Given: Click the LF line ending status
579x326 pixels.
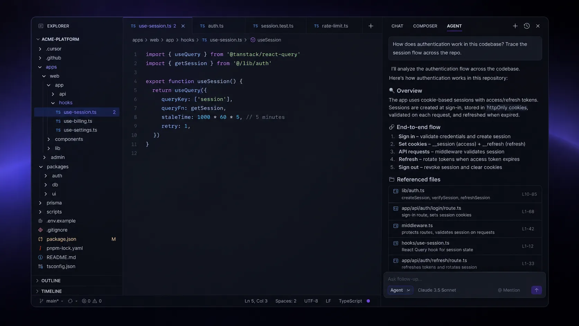Looking at the screenshot, I should (328, 301).
